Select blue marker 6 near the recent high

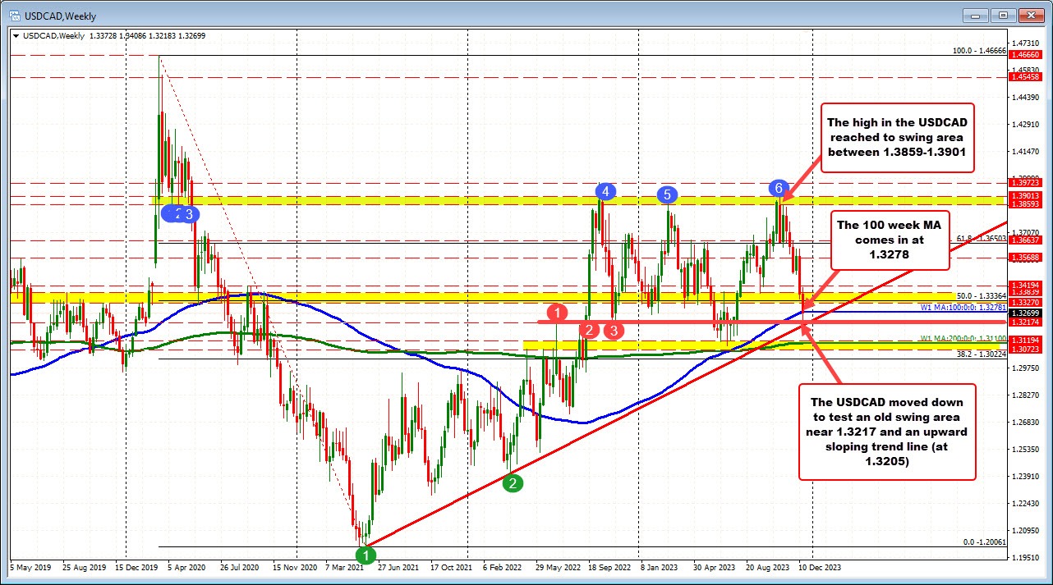pyautogui.click(x=778, y=187)
